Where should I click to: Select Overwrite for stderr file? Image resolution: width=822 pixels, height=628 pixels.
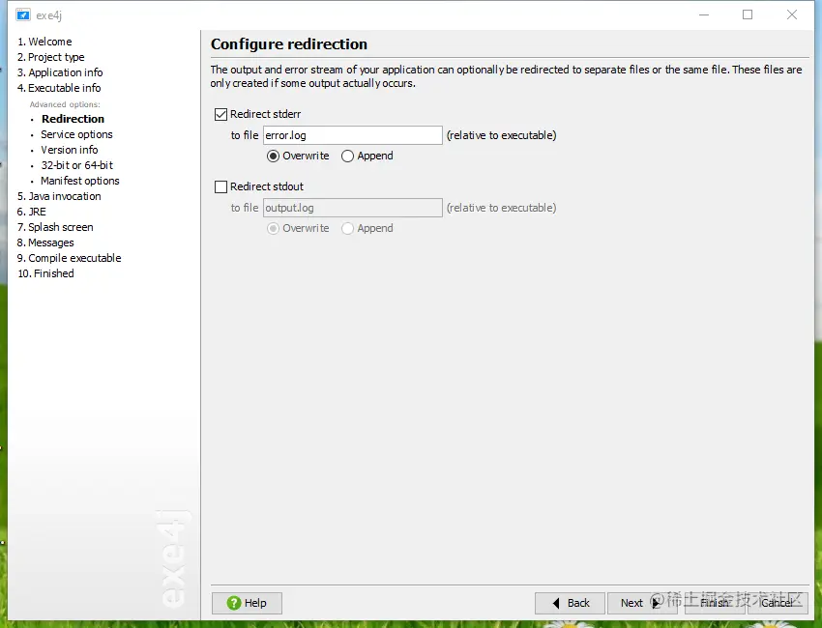coord(273,157)
